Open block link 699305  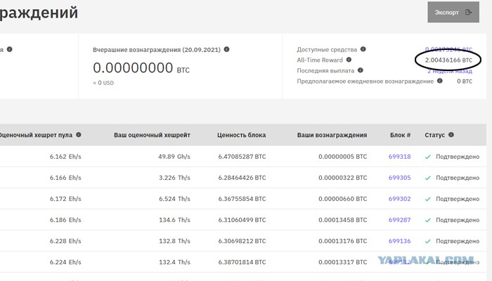tap(399, 178)
